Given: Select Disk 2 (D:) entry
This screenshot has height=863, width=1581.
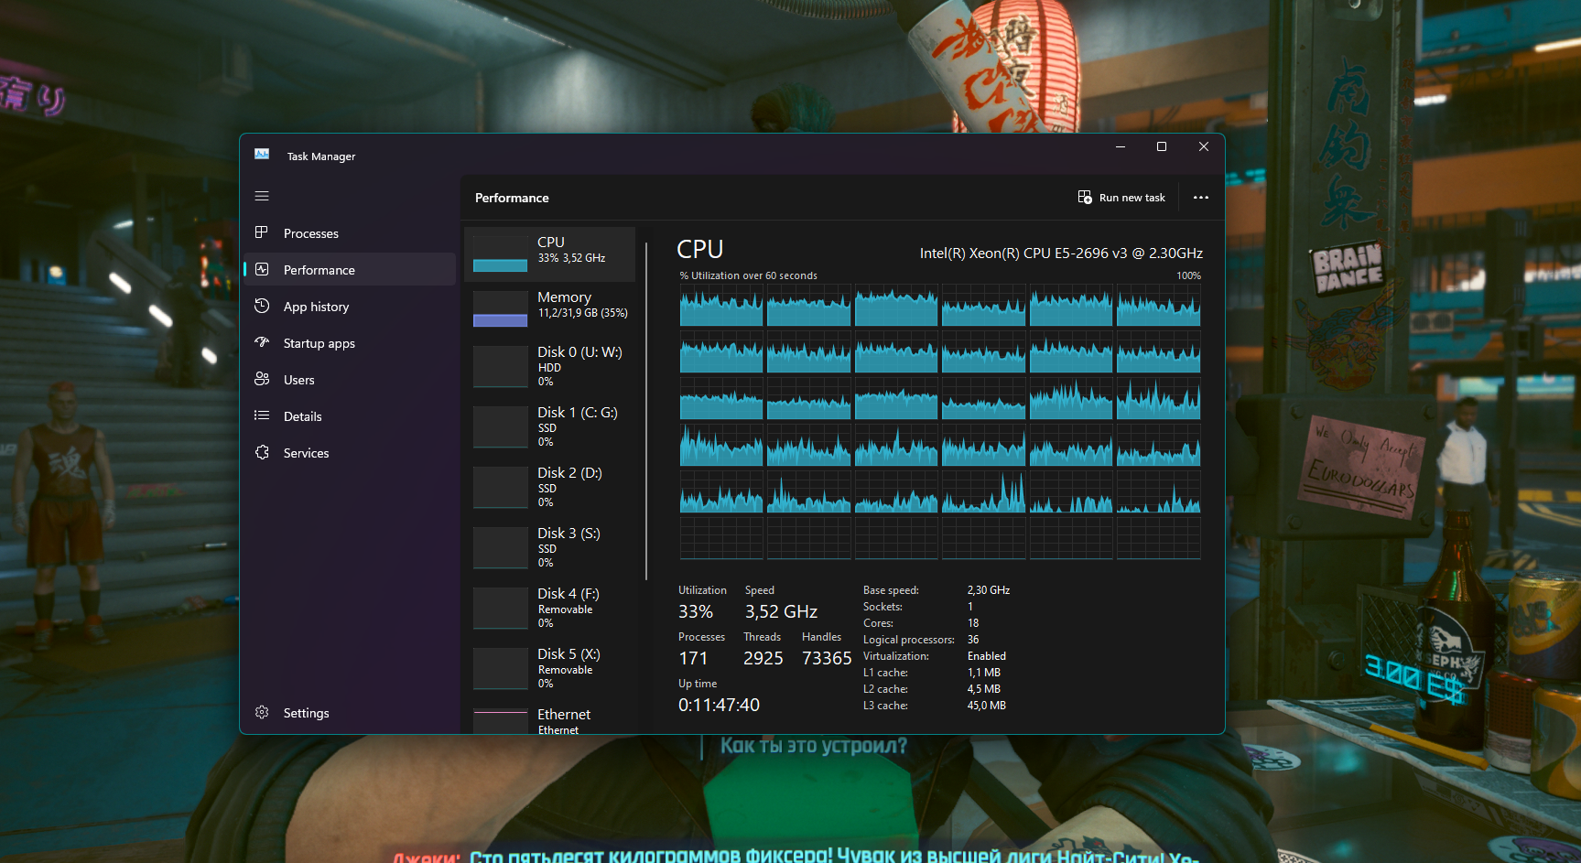Looking at the screenshot, I should tap(550, 487).
